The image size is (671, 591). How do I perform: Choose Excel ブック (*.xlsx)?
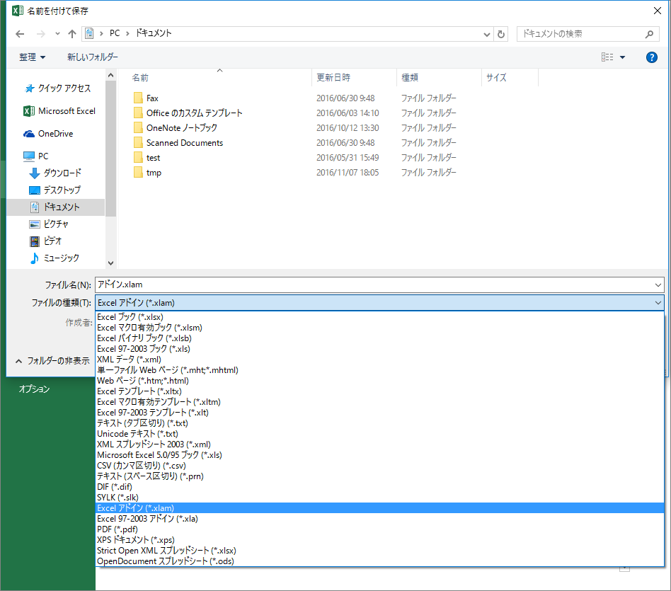[x=379, y=317]
